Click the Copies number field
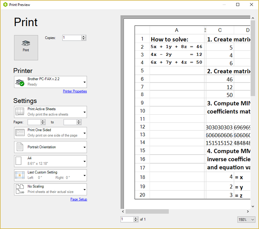Image resolution: width=259 pixels, height=229 pixels. coord(72,38)
